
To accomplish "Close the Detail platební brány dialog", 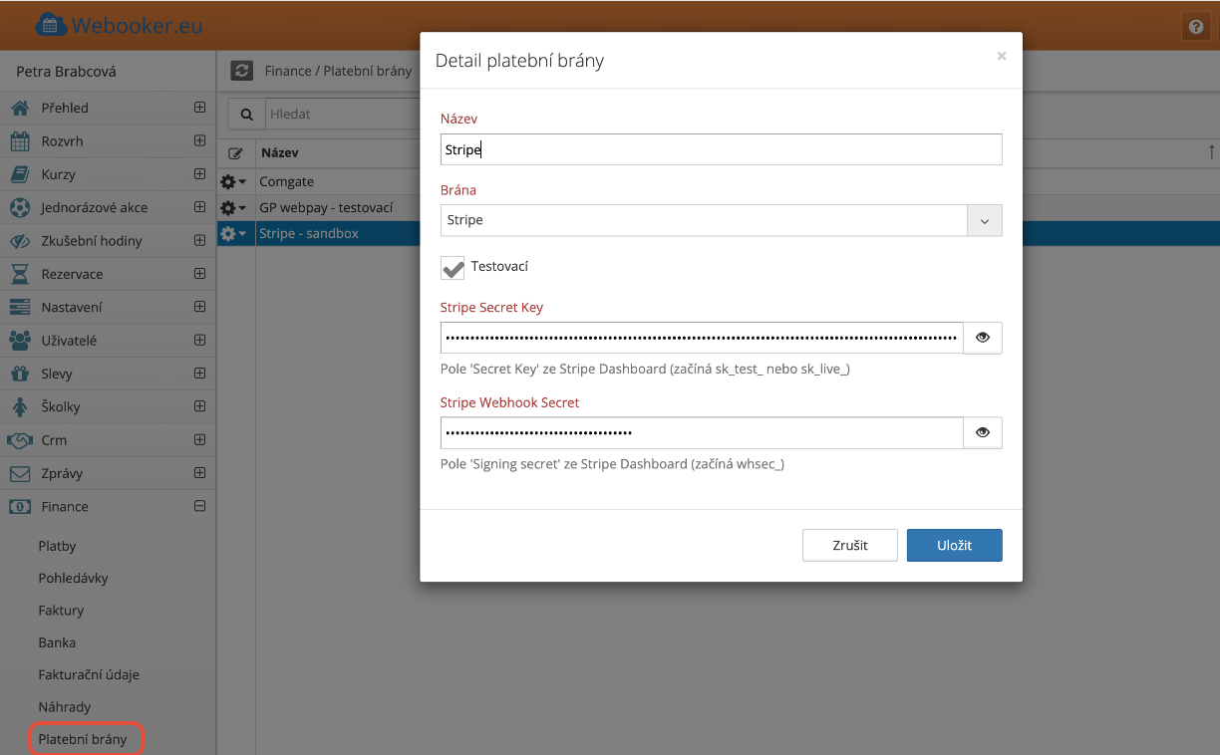I will tap(1002, 57).
